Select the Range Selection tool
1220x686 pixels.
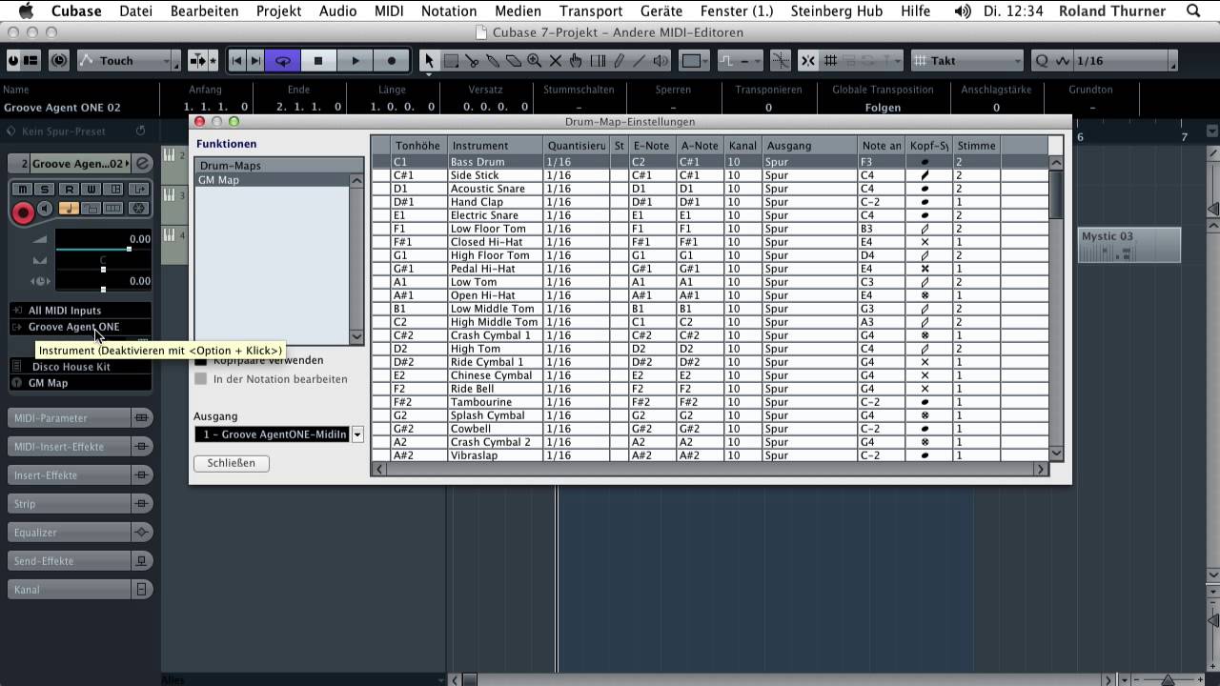click(451, 61)
